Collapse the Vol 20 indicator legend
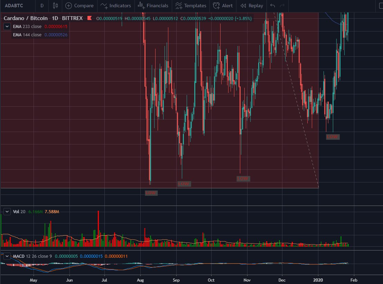This screenshot has height=284, width=383. 7,211
